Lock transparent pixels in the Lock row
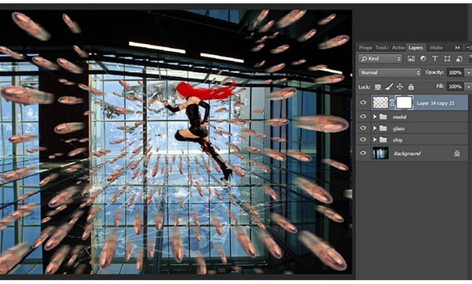This screenshot has height=284, width=472. [378, 87]
